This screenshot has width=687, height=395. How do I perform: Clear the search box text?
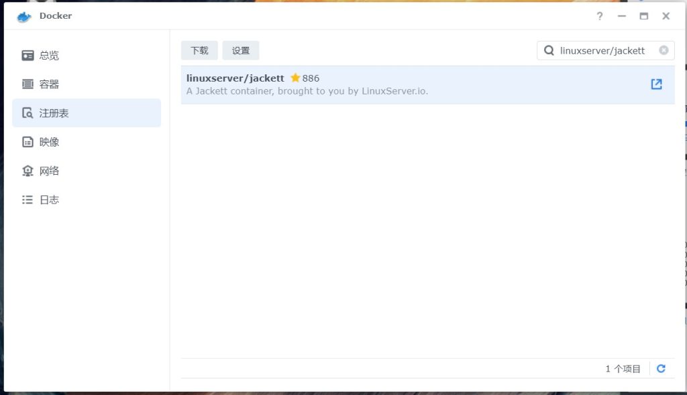(664, 50)
